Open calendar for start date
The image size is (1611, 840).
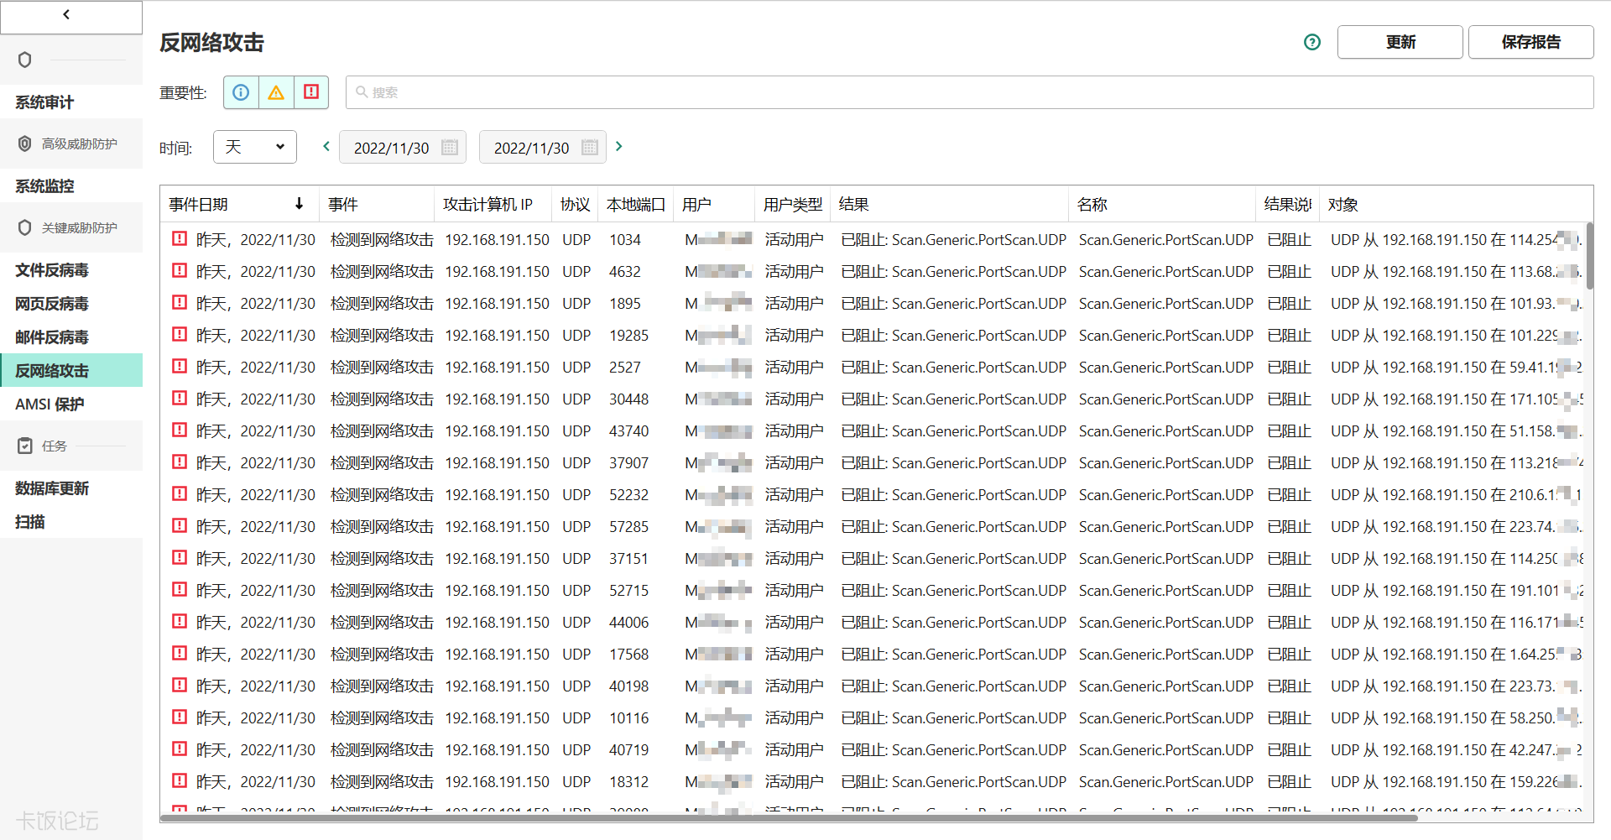tap(450, 148)
